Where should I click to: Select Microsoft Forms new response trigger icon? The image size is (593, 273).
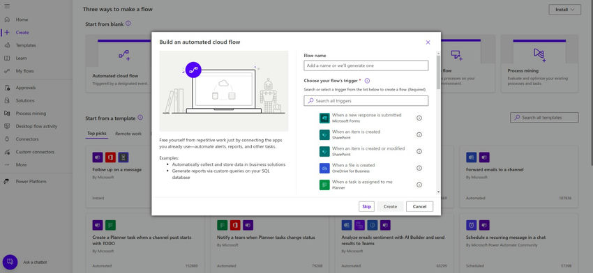click(324, 118)
